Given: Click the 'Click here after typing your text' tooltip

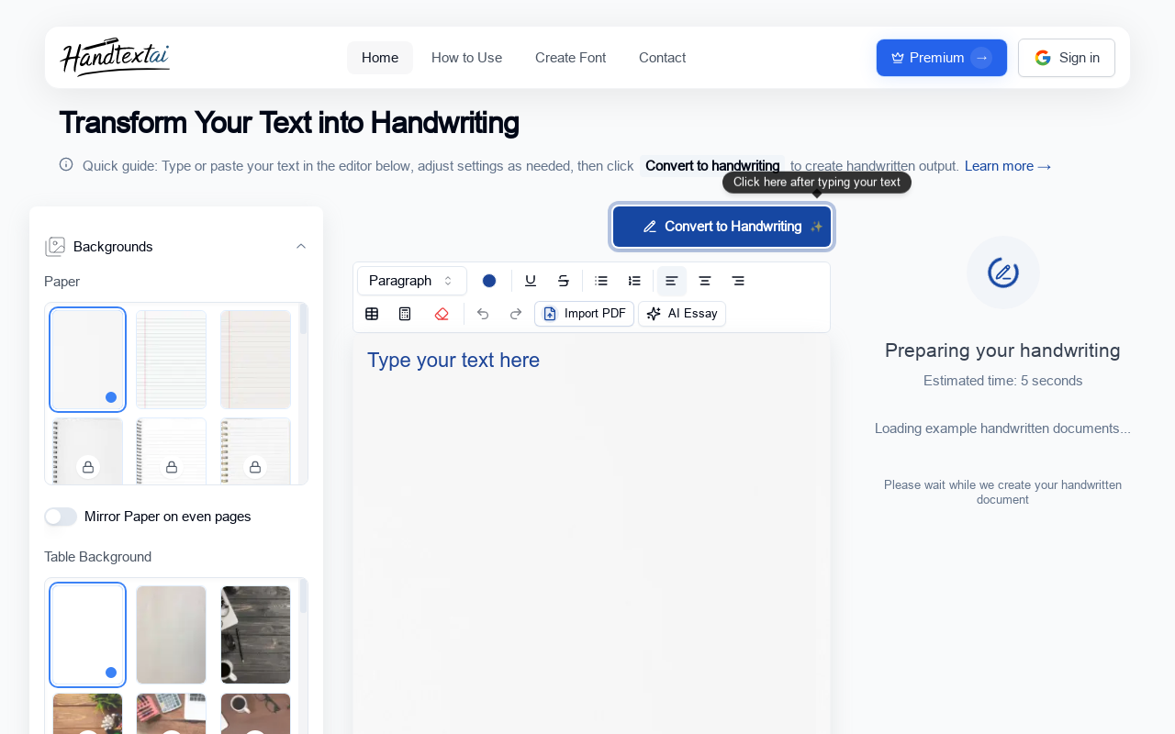Looking at the screenshot, I should click(817, 182).
